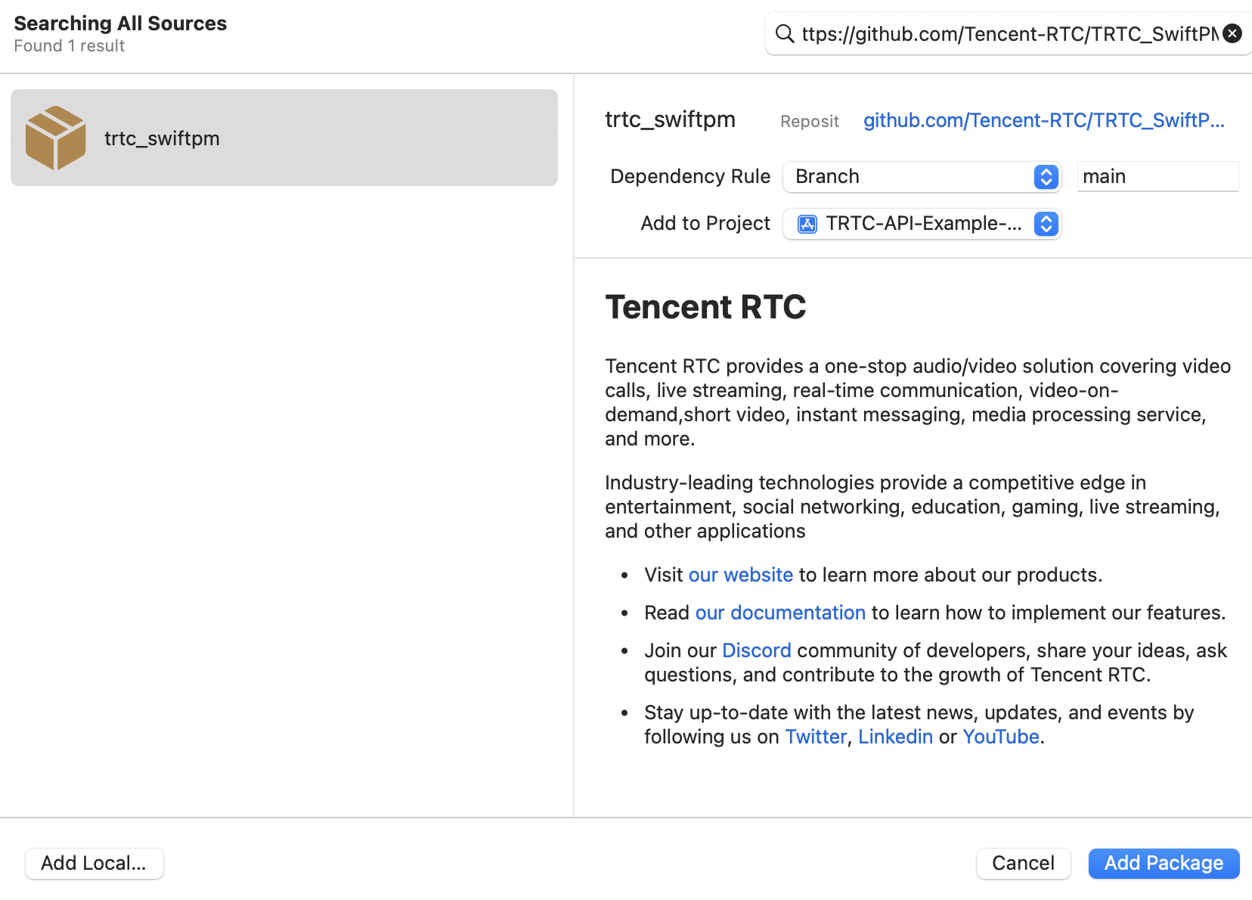Viewport: 1252px width, 900px height.
Task: Click the Add Local... button
Action: [x=94, y=863]
